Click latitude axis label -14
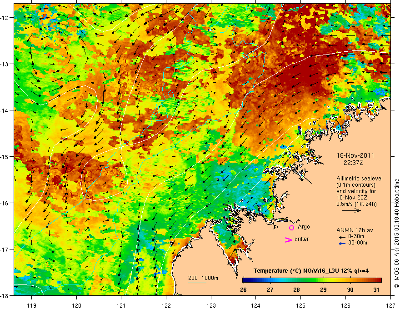The width and height of the screenshot is (400, 309). [x=5, y=110]
